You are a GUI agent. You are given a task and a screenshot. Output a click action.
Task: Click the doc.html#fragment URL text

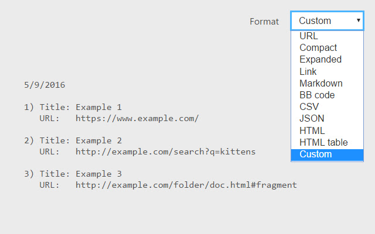186,185
